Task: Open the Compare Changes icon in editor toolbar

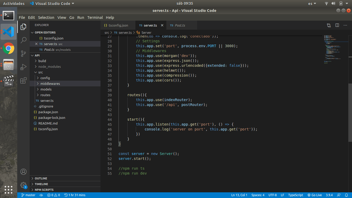Action: pos(329,25)
